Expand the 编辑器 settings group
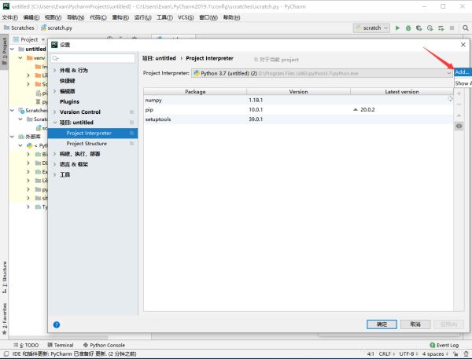The height and width of the screenshot is (359, 472). pos(54,91)
